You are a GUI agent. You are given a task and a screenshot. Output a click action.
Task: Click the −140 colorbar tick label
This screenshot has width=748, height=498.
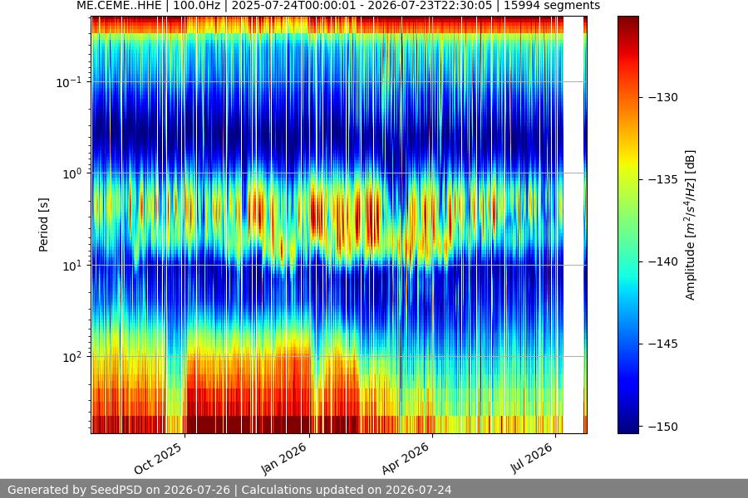click(x=663, y=261)
